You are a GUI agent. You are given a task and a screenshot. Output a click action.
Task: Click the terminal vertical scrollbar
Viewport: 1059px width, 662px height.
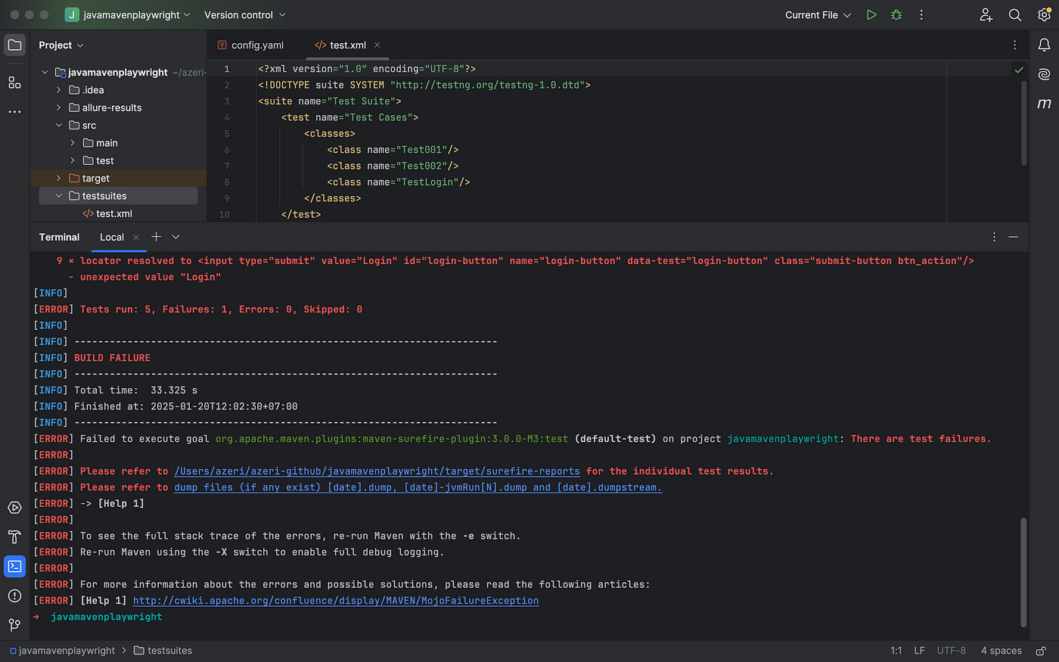[1024, 572]
